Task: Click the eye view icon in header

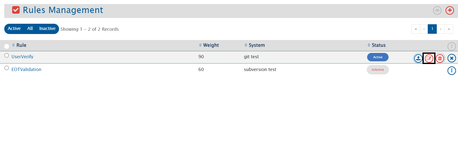Action: [437, 10]
